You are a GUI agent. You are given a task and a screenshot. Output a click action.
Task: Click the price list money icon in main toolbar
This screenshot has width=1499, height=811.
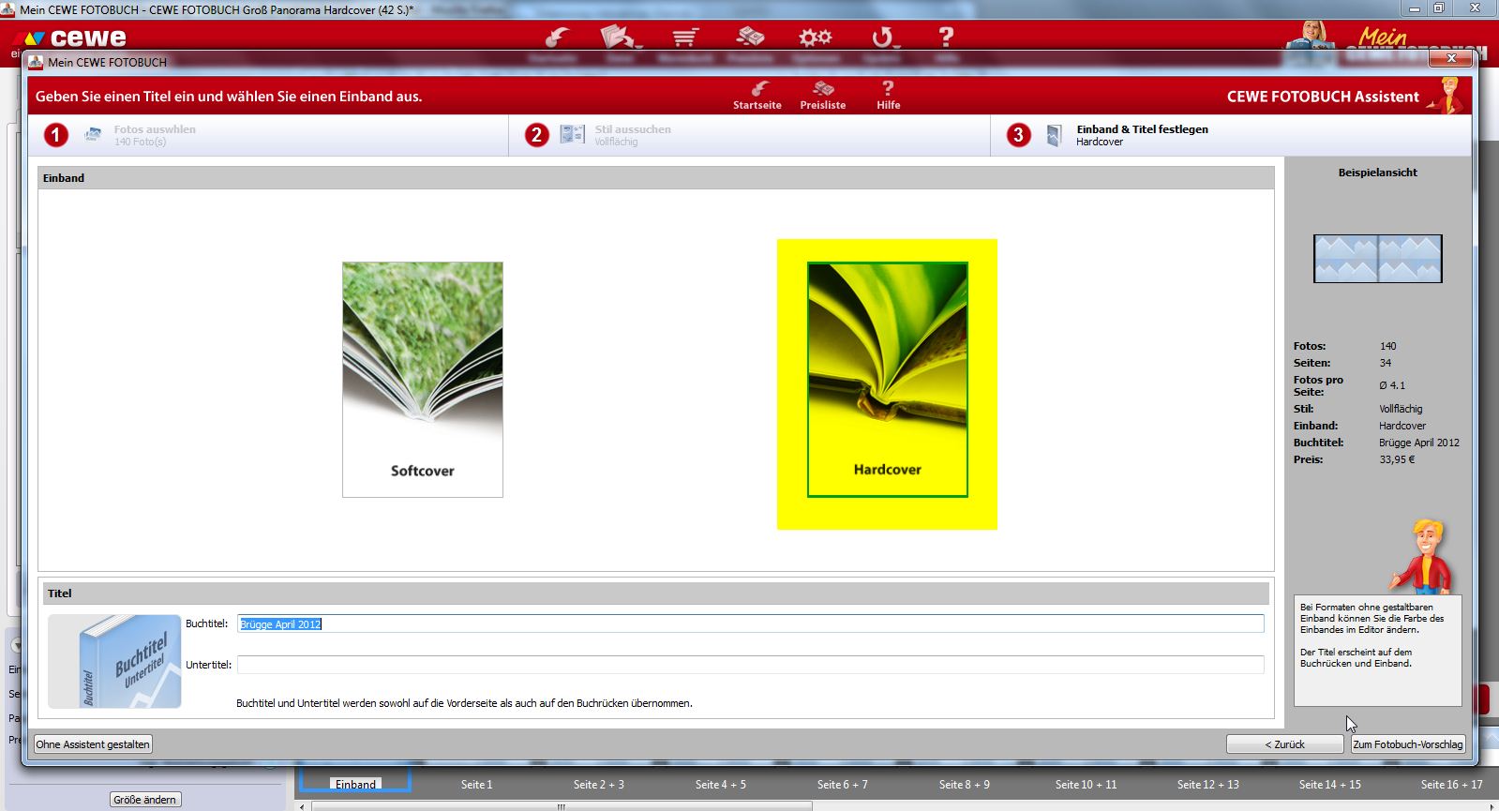coord(750,38)
